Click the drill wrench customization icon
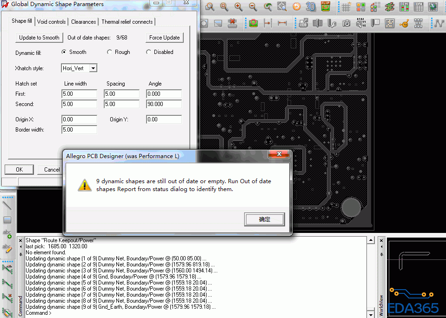 (x=332, y=23)
